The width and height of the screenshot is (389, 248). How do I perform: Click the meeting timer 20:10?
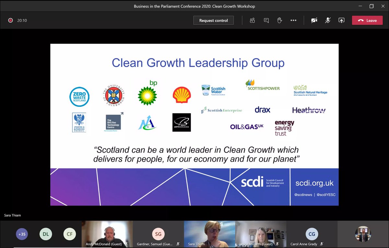[x=22, y=20]
